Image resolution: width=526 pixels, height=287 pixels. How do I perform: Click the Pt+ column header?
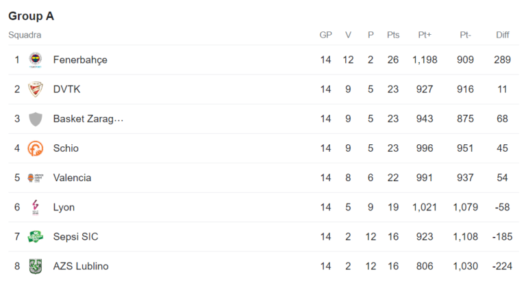pos(425,35)
